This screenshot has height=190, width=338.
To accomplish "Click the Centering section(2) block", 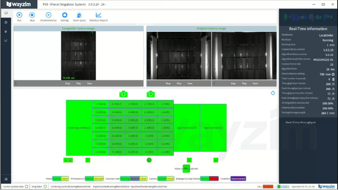I will pos(79,128).
